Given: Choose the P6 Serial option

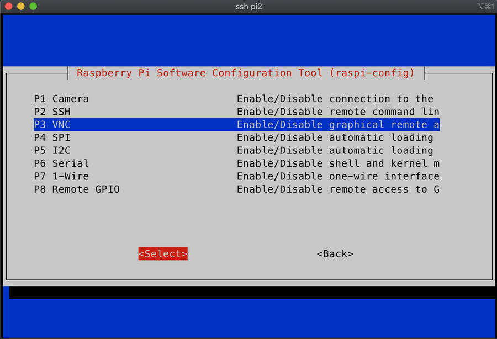Looking at the screenshot, I should [x=236, y=163].
